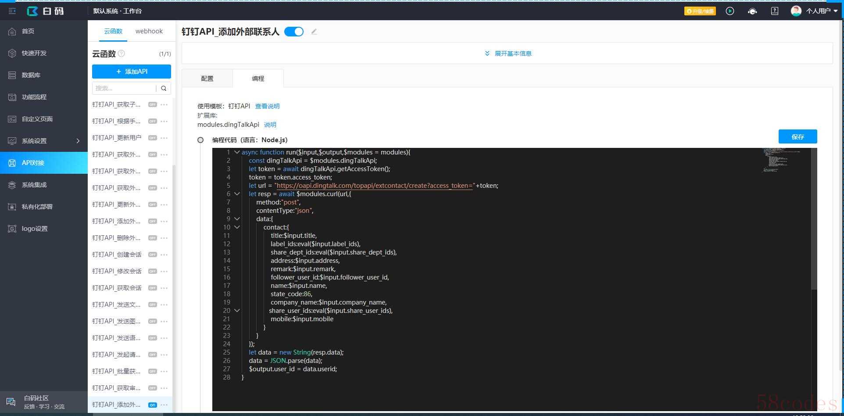Screen dimensions: 844x416
Task: Fold code at line 1 arrow
Action: 237,152
